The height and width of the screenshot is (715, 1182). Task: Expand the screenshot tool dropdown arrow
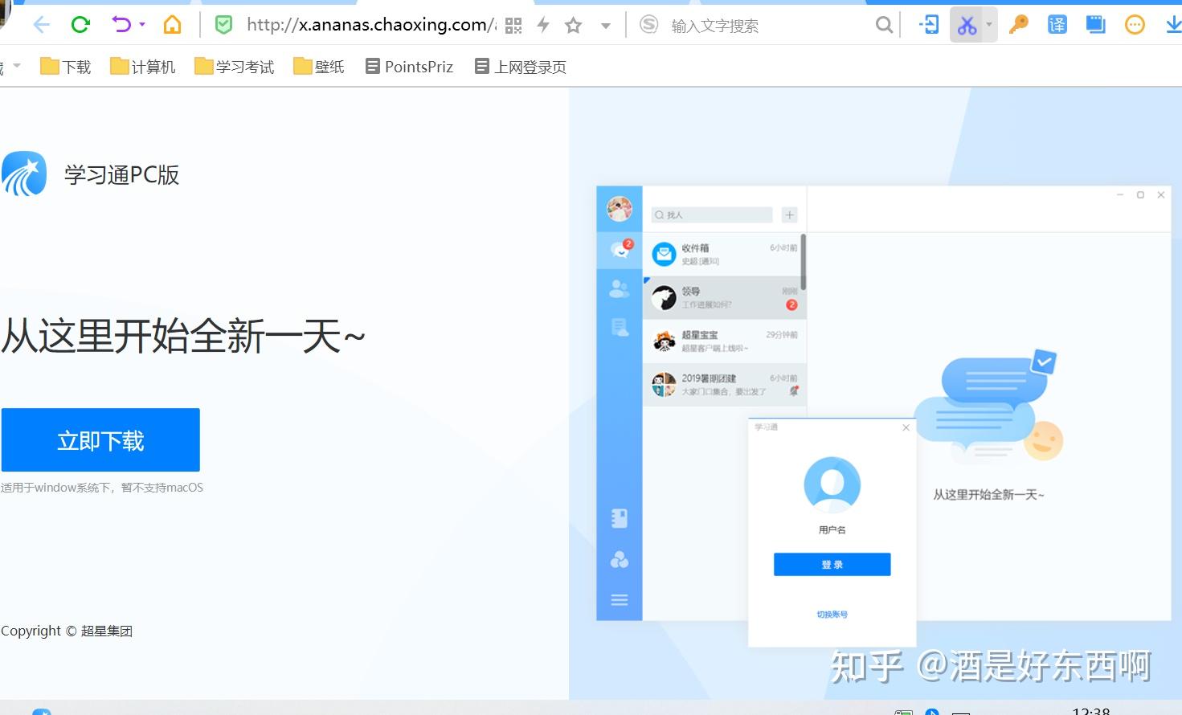coord(989,25)
